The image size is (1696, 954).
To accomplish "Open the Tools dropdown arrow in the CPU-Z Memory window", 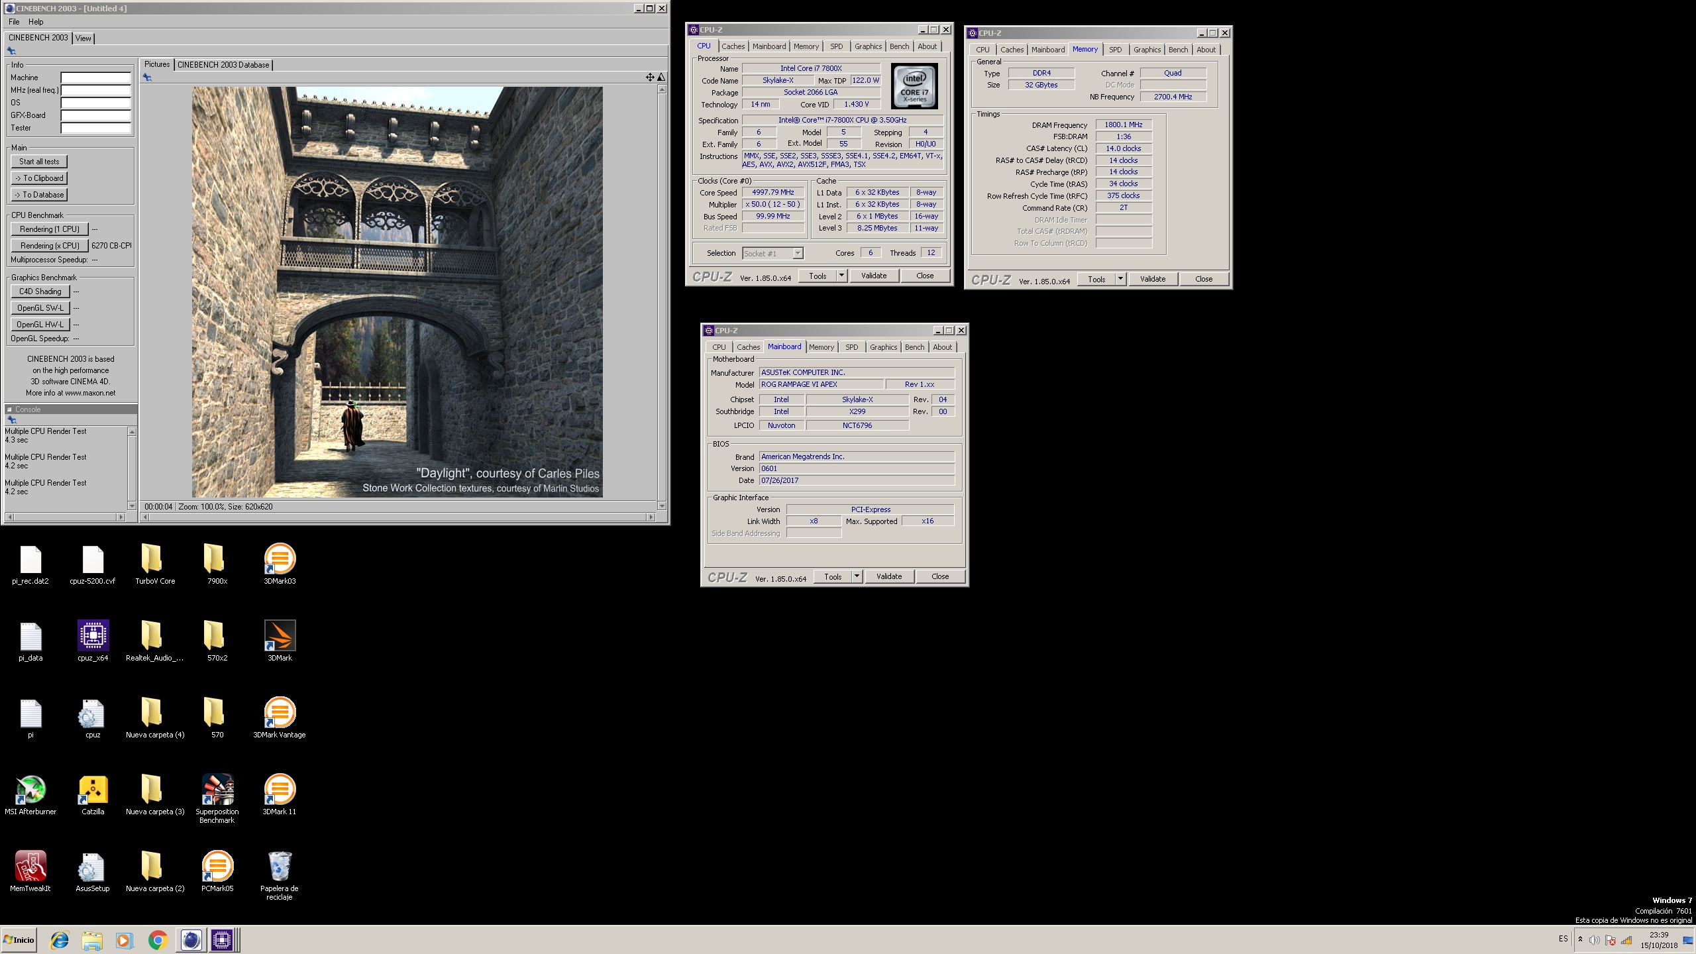I will 1120,279.
